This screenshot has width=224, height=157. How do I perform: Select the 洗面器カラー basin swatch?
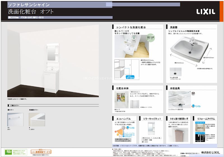(x=37, y=120)
